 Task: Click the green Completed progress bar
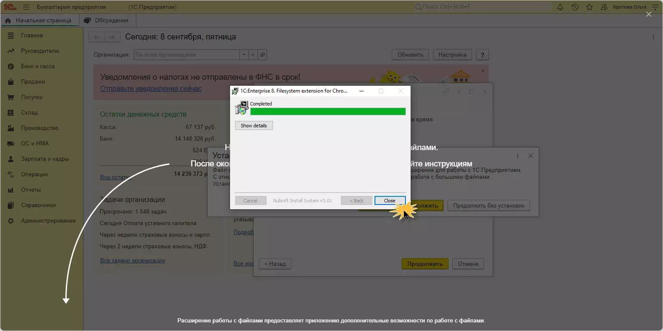coord(328,111)
